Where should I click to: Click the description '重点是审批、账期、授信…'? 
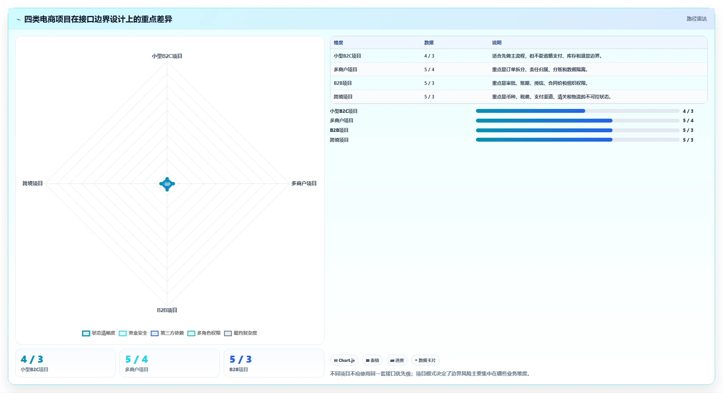point(540,83)
